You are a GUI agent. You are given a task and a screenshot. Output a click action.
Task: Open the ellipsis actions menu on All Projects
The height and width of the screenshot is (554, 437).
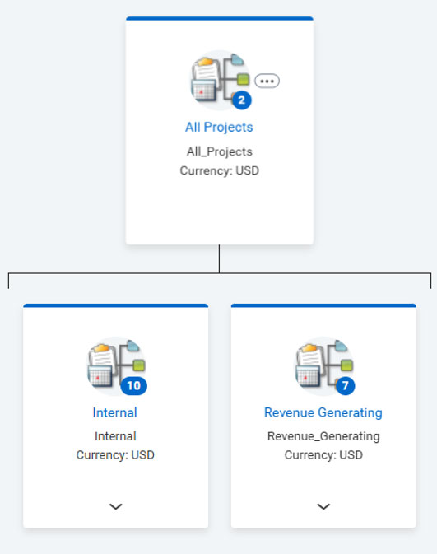[x=267, y=81]
